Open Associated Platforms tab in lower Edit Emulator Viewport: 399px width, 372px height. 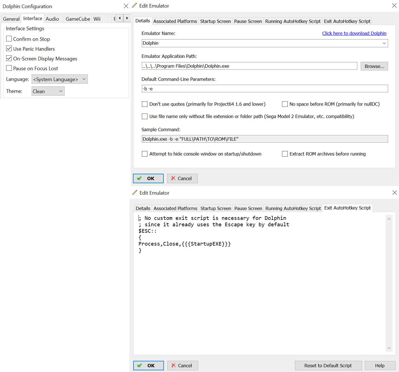[x=175, y=208]
